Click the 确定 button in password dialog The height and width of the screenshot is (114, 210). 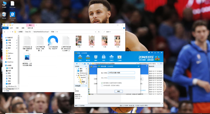click(118, 91)
